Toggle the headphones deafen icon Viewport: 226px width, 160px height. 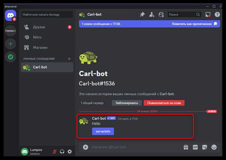tap(62, 152)
